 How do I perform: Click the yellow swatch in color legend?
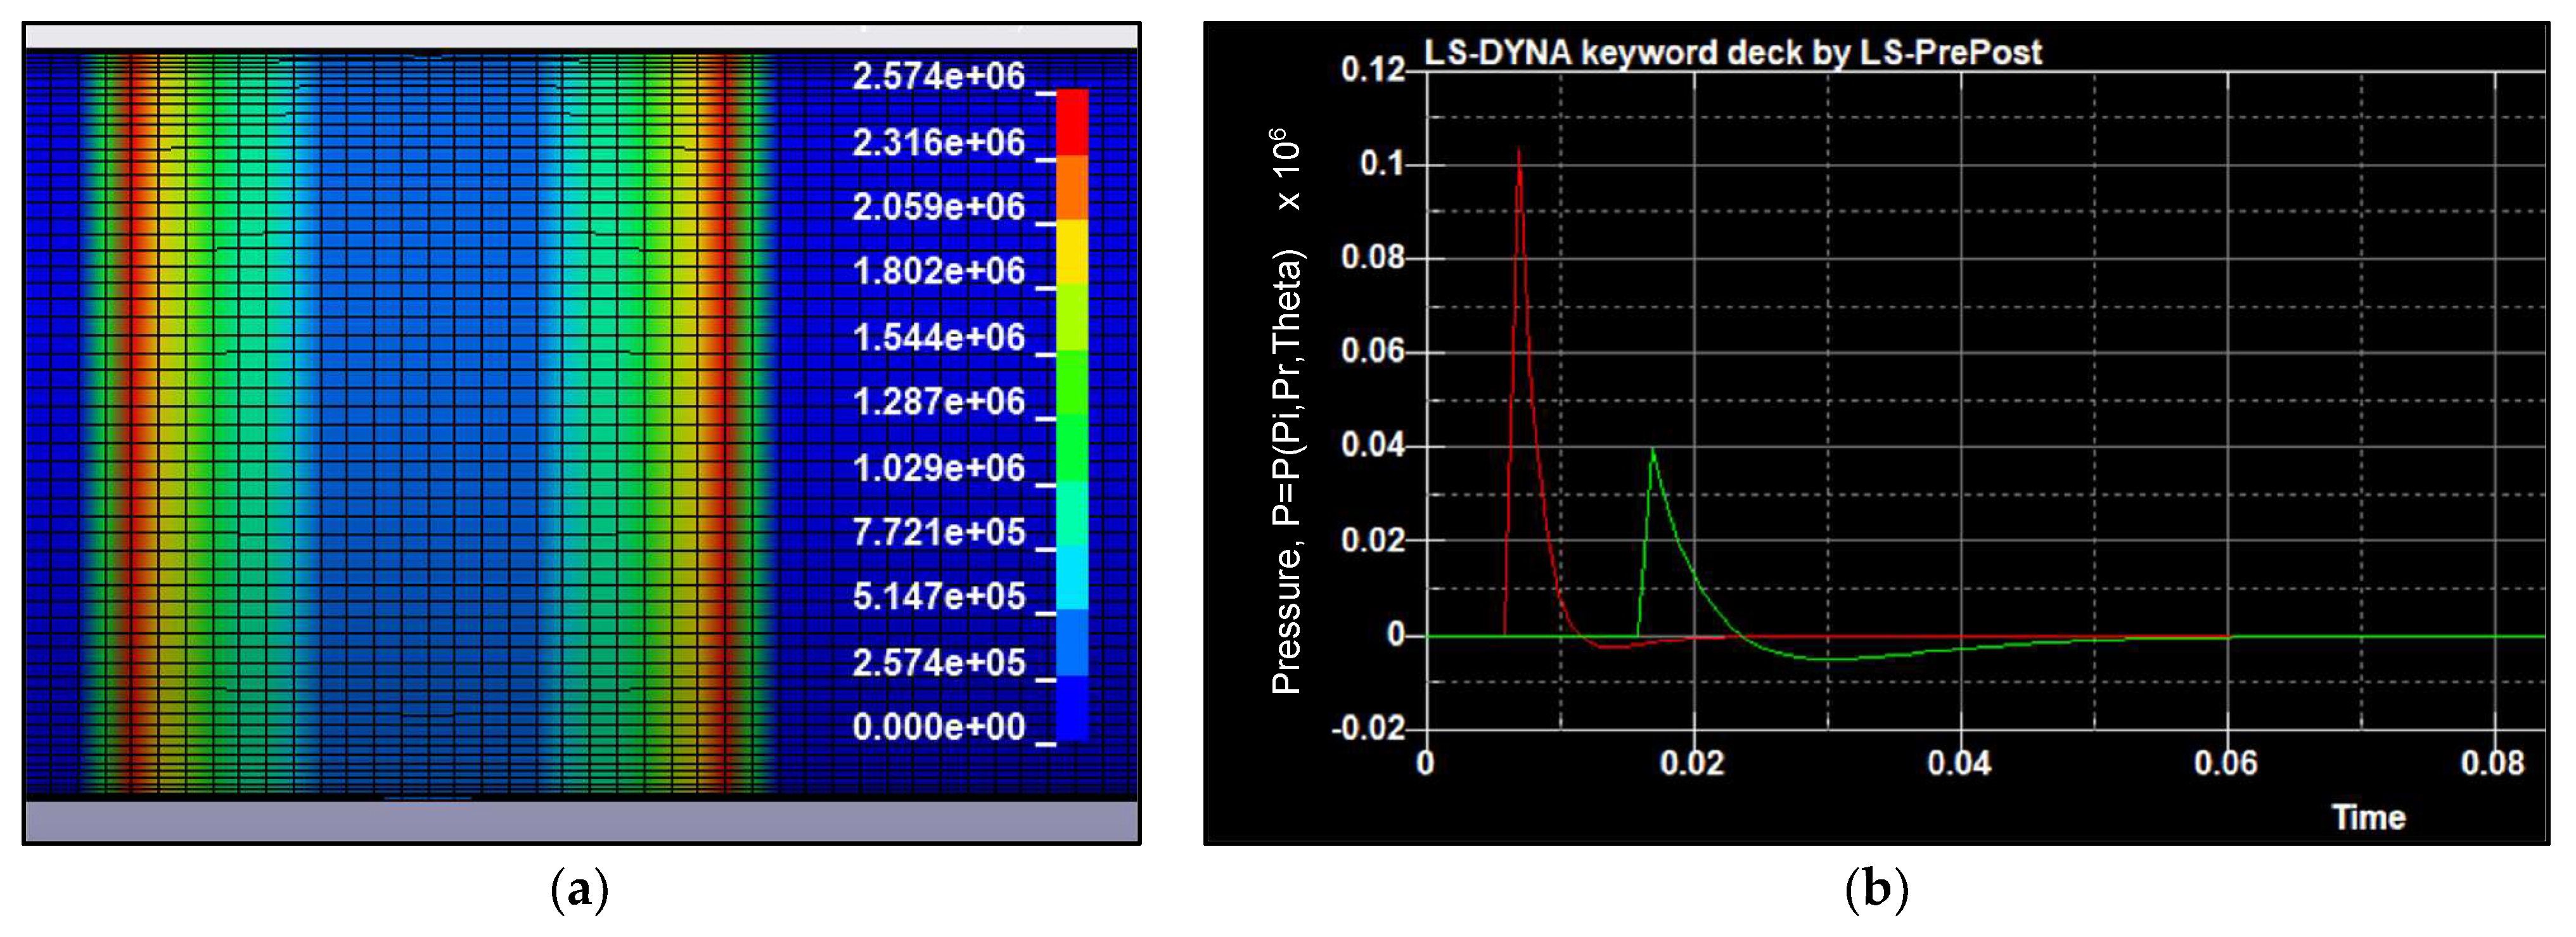coord(1071,252)
